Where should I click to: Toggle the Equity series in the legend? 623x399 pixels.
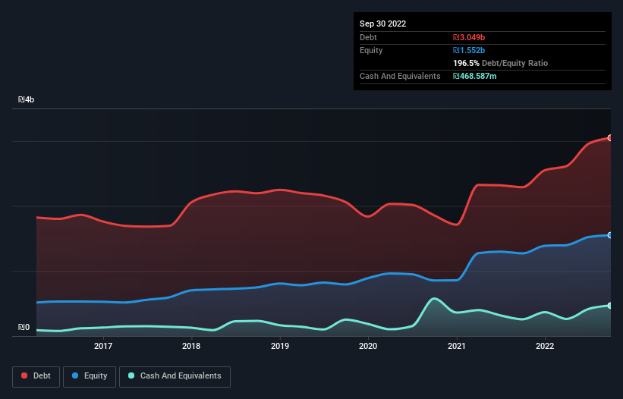(90, 376)
